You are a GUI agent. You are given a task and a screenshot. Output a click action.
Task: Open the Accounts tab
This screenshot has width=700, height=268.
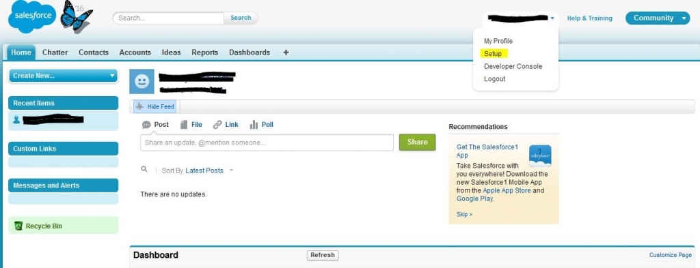pos(135,53)
